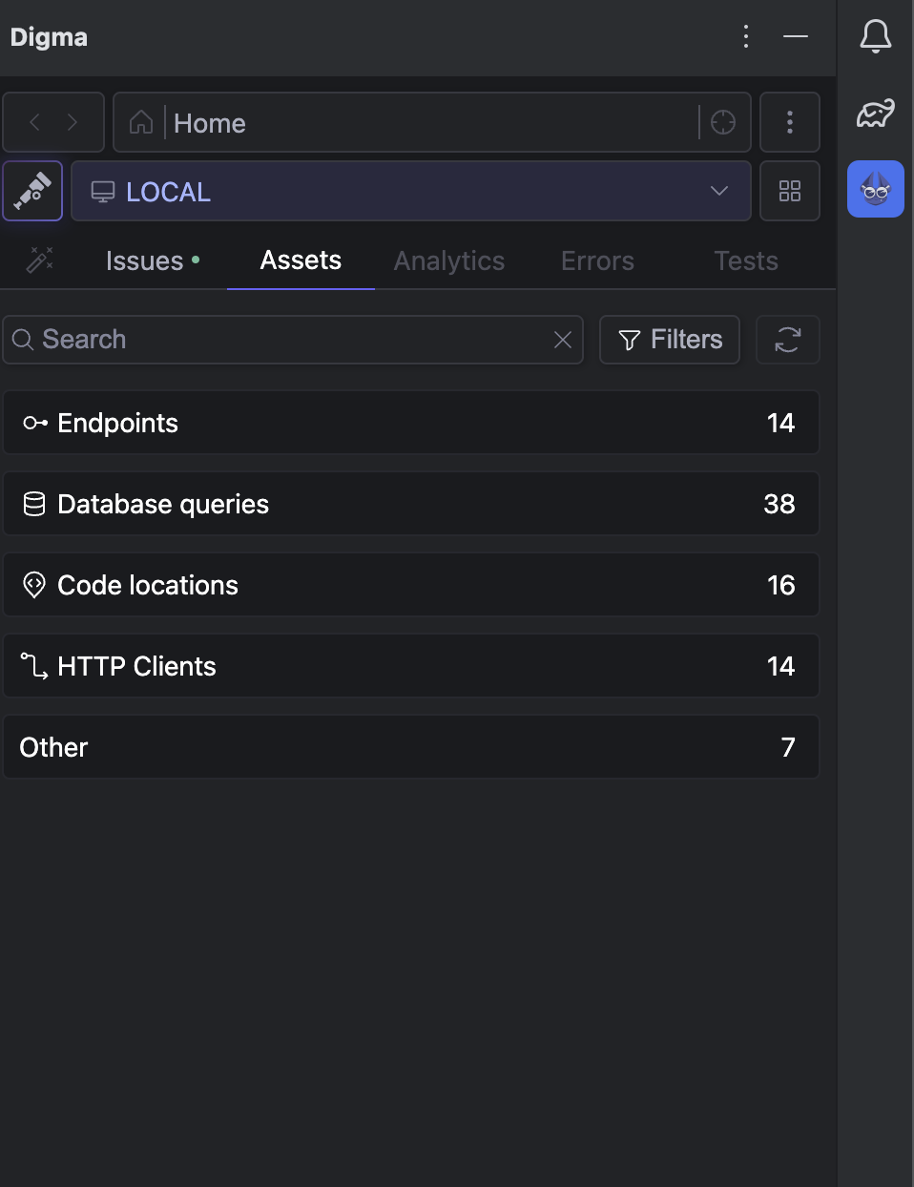Image resolution: width=914 pixels, height=1187 pixels.
Task: Switch to the Analytics tab
Action: coord(449,260)
